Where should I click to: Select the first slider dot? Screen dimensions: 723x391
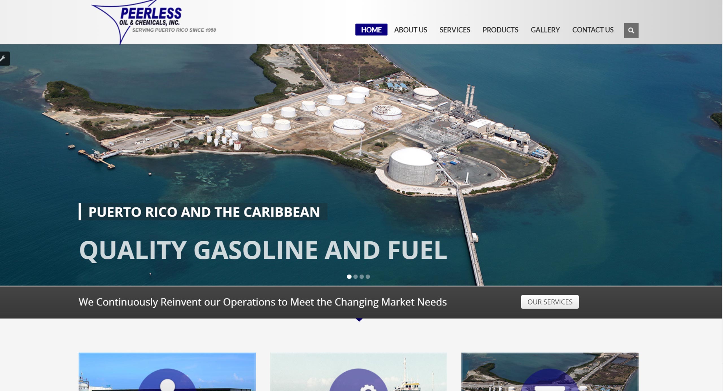pyautogui.click(x=349, y=277)
